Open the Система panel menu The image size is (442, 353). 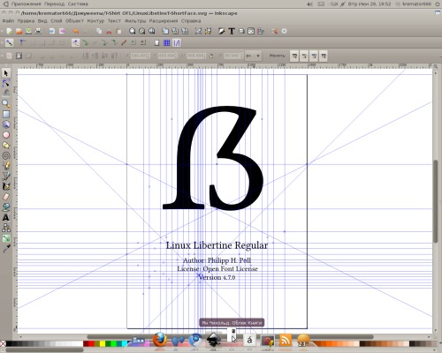click(78, 4)
